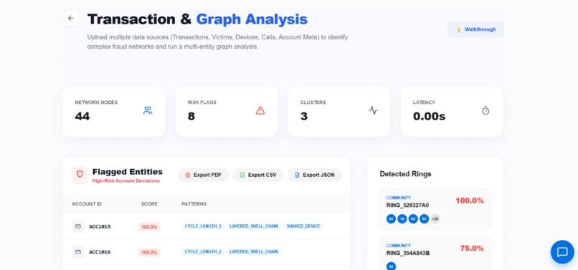The width and height of the screenshot is (578, 270).
Task: Click the Risk Flags warning triangle icon
Action: coord(260,110)
